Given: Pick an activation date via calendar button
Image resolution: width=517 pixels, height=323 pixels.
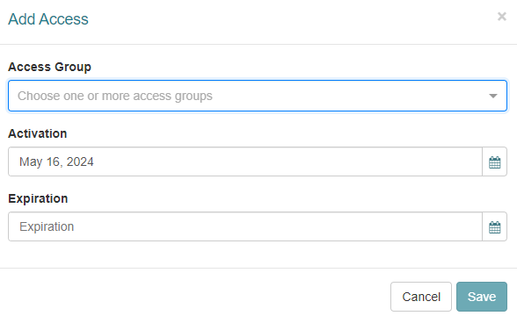Looking at the screenshot, I should click(x=494, y=161).
